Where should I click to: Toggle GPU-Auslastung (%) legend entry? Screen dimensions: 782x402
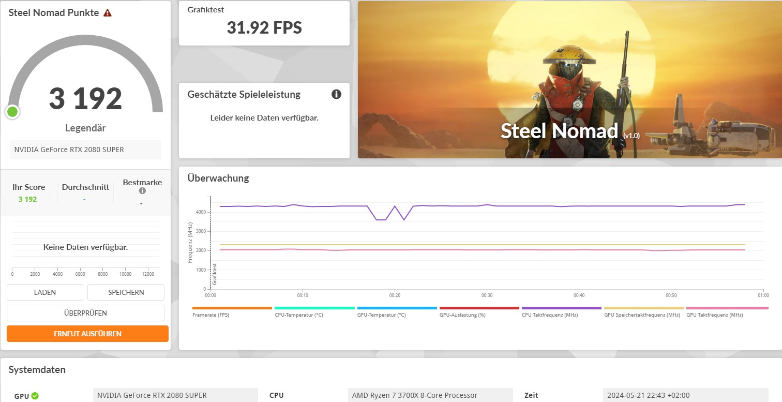point(479,311)
